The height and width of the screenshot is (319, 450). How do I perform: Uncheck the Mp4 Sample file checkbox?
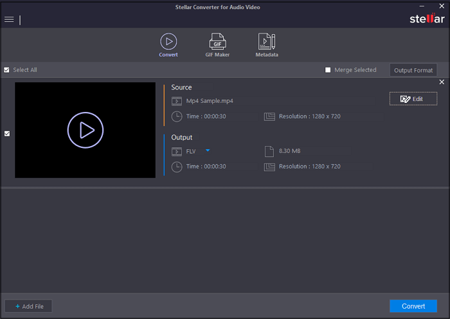pyautogui.click(x=7, y=134)
